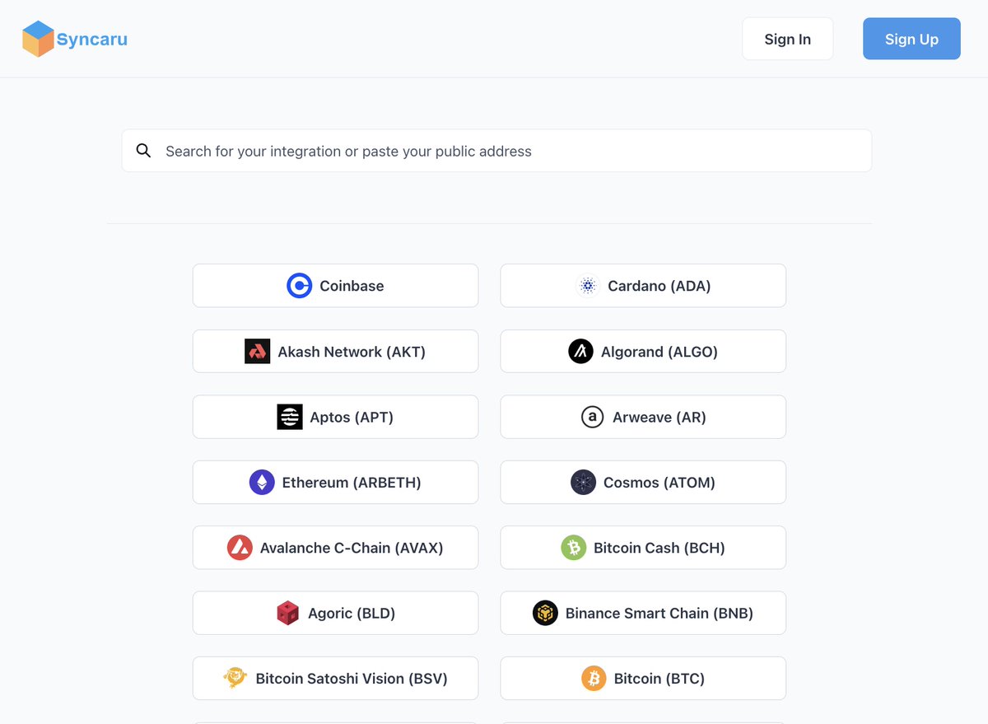The height and width of the screenshot is (724, 988).
Task: Click the Syncaru brand name link
Action: 92,40
